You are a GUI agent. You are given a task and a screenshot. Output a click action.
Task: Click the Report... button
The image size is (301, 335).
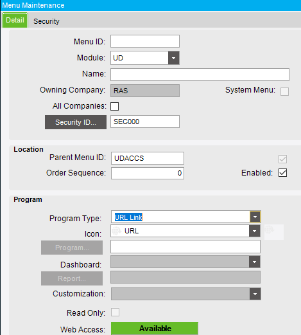point(72,278)
